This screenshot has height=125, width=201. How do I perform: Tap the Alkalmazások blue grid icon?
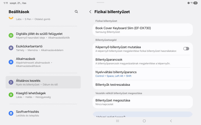point(11,62)
